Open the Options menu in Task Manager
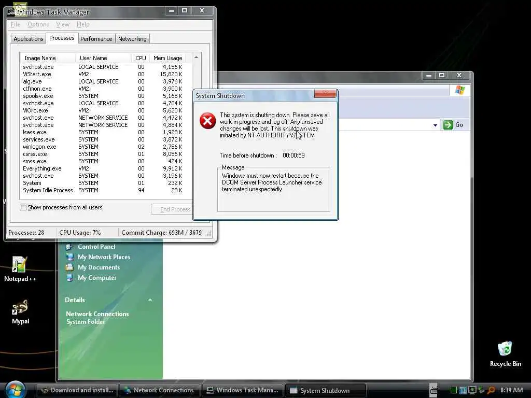The image size is (531, 398). point(38,24)
